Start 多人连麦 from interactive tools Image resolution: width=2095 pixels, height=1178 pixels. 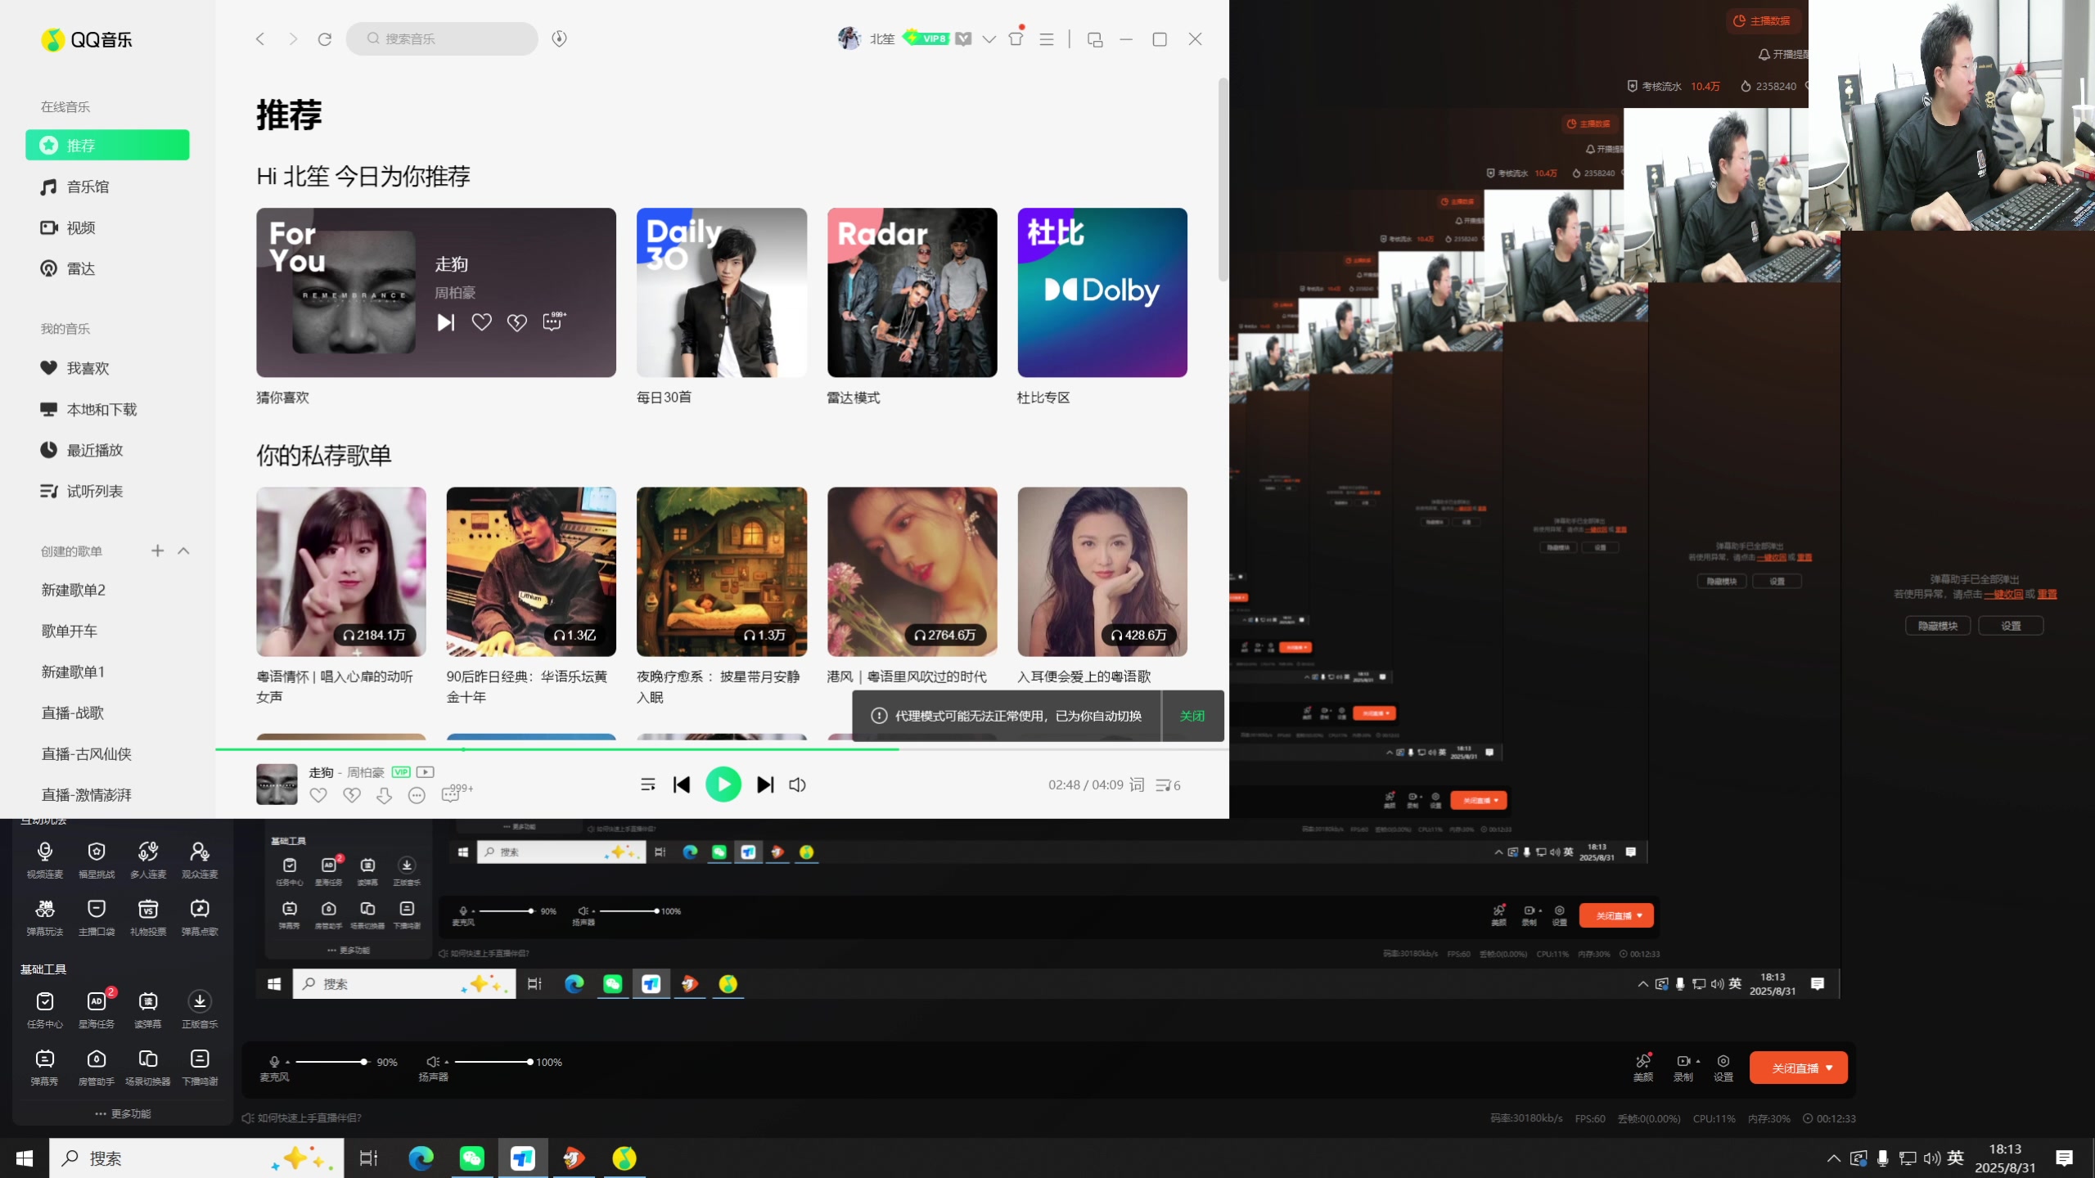point(148,860)
